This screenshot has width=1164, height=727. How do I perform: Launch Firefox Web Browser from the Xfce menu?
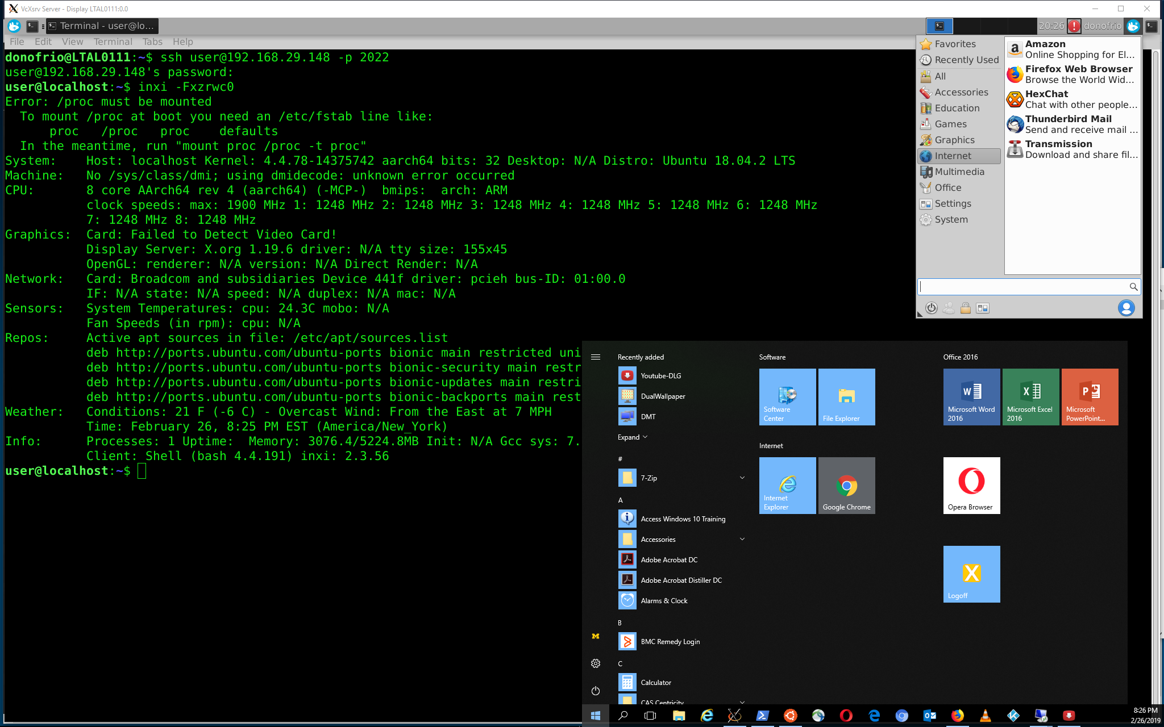[x=1072, y=74]
